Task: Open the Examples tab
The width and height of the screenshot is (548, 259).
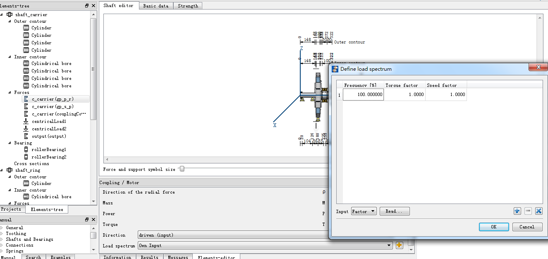Action: point(60,257)
